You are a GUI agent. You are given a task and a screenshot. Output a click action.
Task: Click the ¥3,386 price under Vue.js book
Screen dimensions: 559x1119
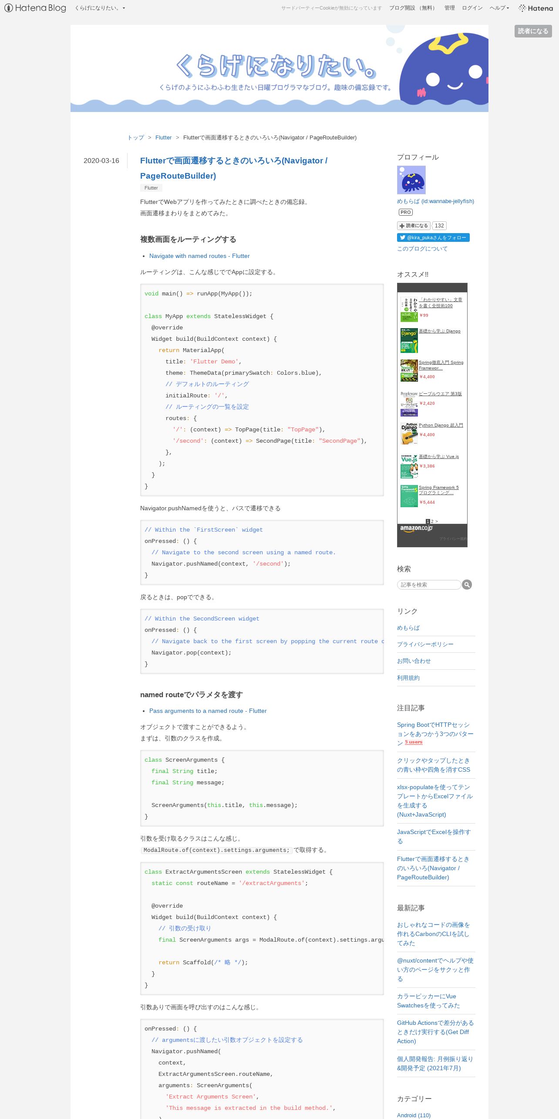tap(427, 466)
